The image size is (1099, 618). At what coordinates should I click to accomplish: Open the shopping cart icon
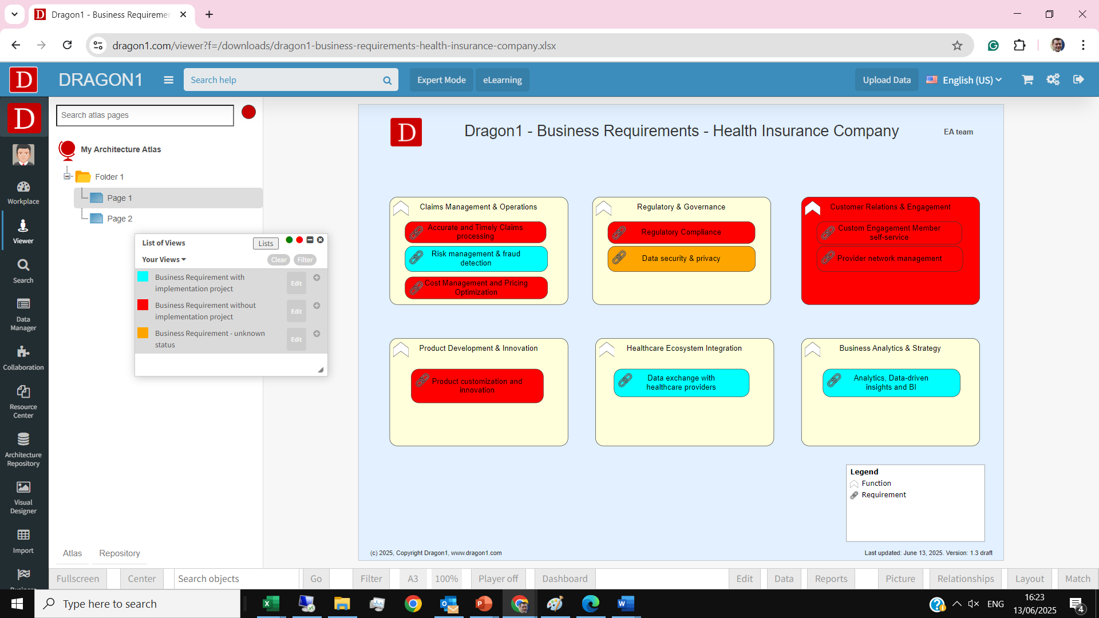click(1027, 80)
